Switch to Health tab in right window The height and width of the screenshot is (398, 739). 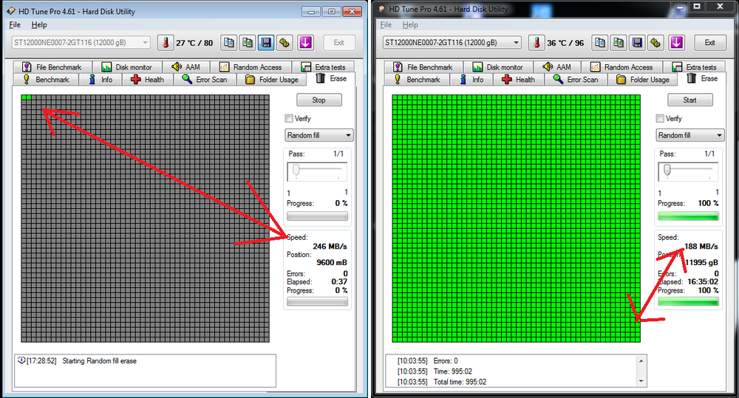point(519,80)
